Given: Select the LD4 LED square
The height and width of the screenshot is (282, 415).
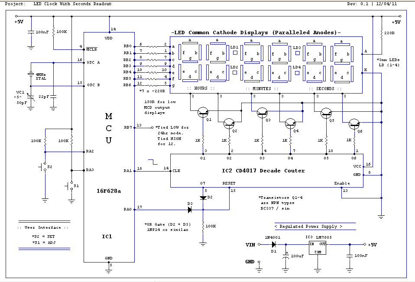Looking at the screenshot, I should (297, 73).
